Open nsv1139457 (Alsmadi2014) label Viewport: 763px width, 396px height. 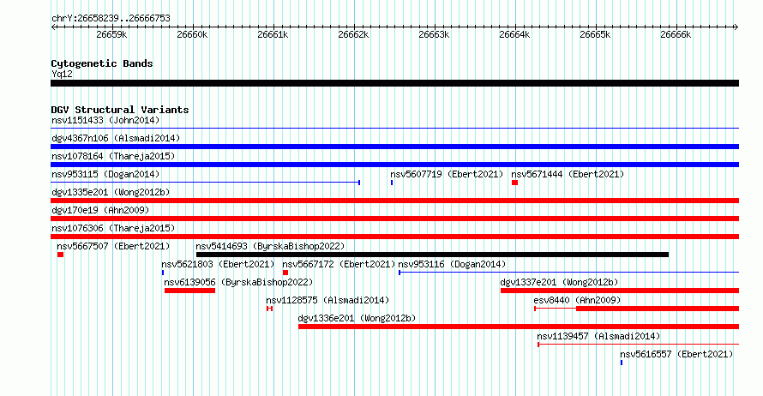(x=598, y=336)
